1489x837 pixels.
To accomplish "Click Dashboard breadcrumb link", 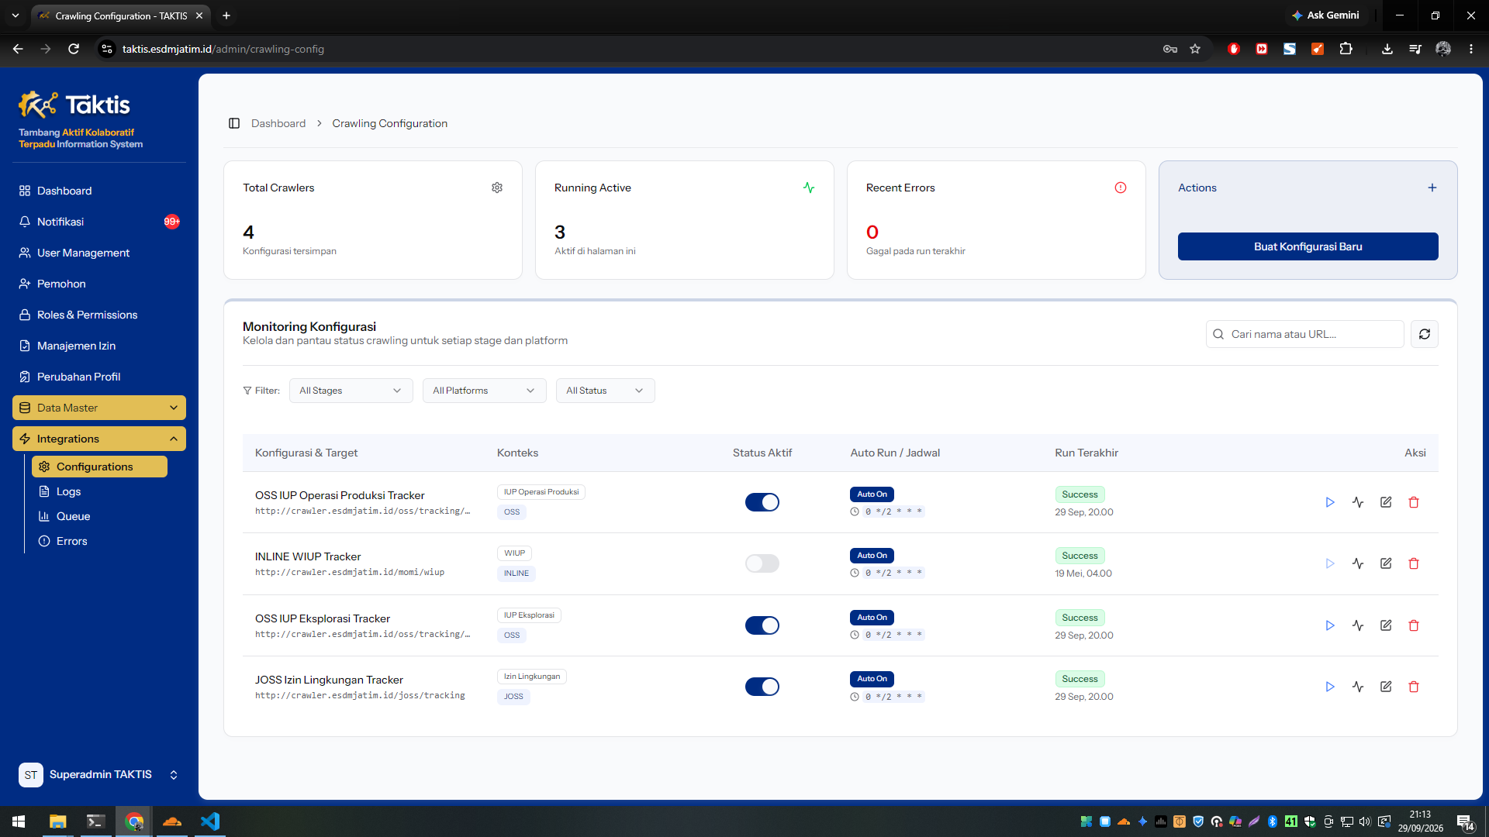I will coord(278,123).
